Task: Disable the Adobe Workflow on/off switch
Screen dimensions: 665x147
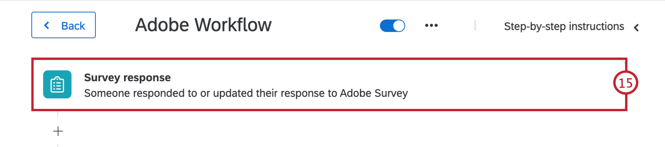Action: coord(392,26)
